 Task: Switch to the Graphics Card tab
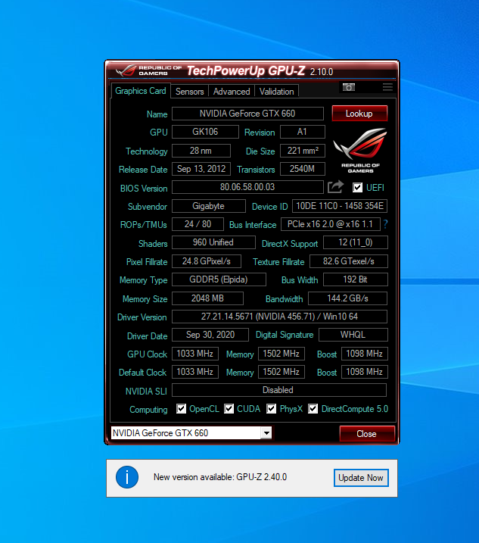(x=141, y=91)
